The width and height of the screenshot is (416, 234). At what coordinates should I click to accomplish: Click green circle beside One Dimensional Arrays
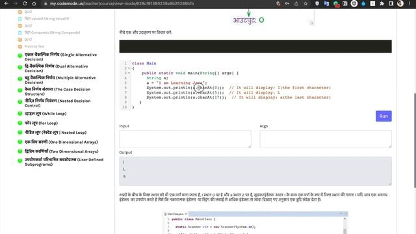coord(20,142)
